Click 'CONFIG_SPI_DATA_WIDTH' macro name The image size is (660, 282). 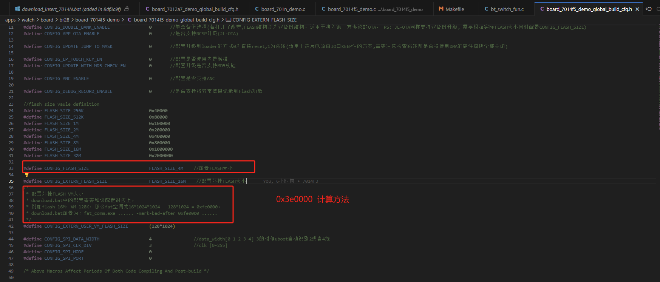[x=72, y=239]
